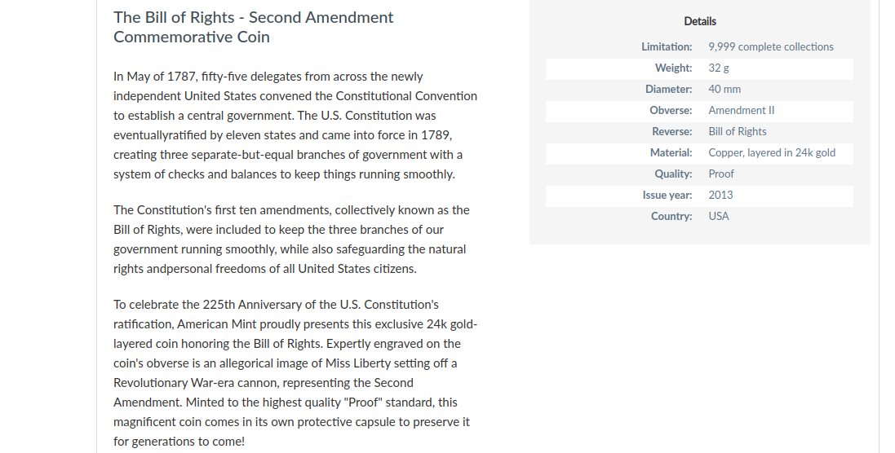Click the paragraph beginning In May of 1787
This screenshot has height=453, width=895.
[x=295, y=125]
